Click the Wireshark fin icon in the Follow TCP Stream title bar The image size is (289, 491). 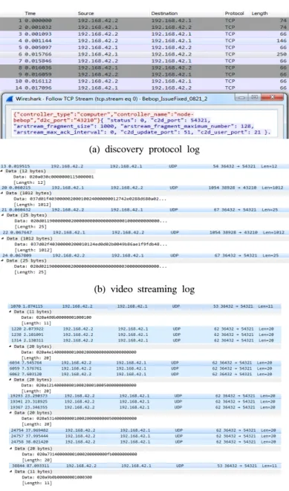coord(10,99)
